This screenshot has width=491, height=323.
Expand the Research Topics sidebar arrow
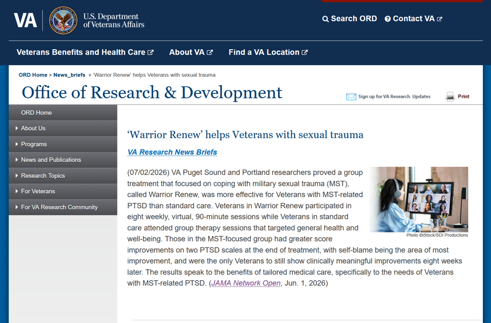(17, 175)
